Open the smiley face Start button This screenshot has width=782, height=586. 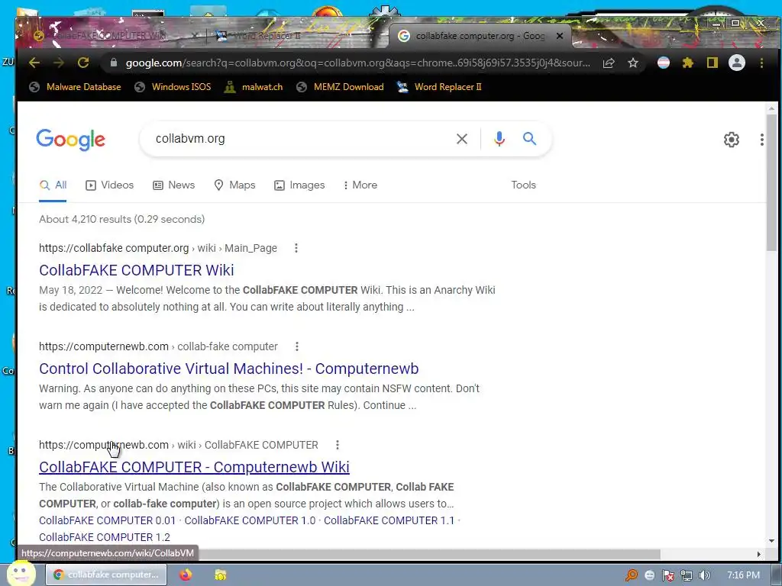(20, 574)
